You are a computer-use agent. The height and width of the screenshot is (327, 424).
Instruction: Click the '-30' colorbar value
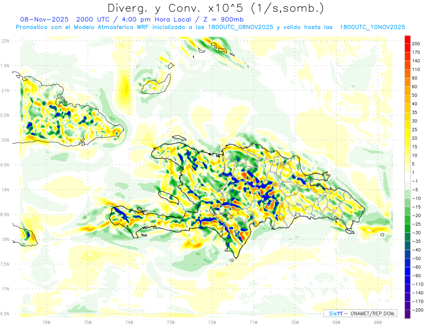[x=417, y=233]
